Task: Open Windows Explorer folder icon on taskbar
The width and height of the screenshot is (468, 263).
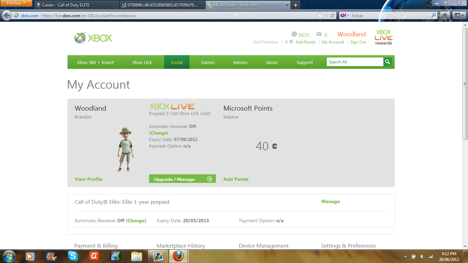Action: (x=136, y=256)
